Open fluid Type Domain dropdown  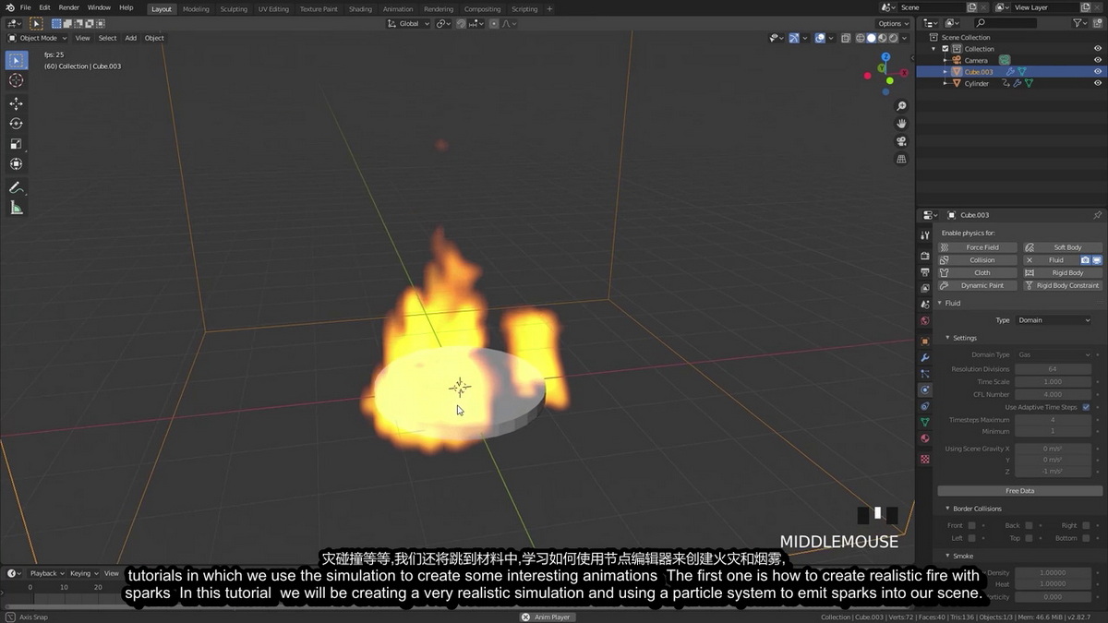pos(1054,320)
